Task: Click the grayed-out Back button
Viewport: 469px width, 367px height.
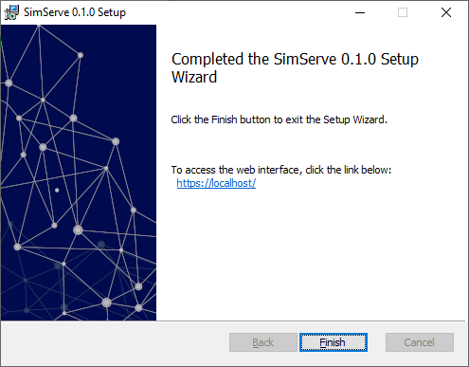Action: point(263,342)
